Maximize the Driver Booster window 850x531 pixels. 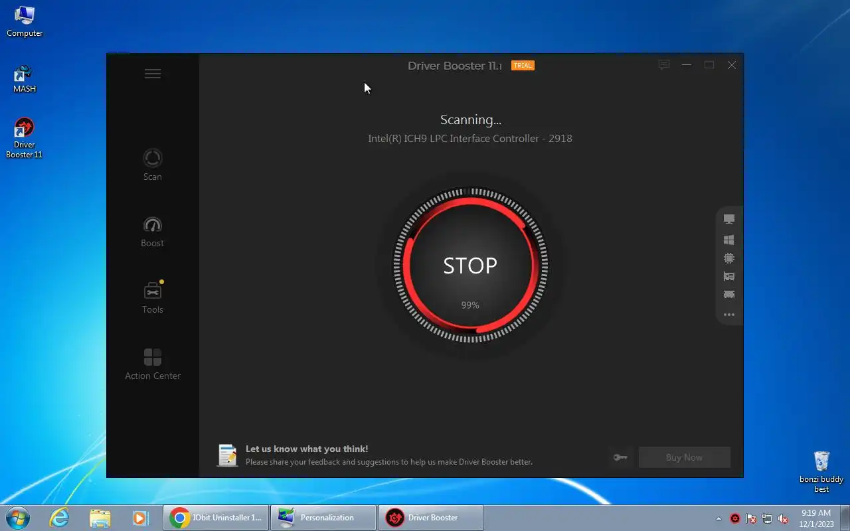pos(709,65)
